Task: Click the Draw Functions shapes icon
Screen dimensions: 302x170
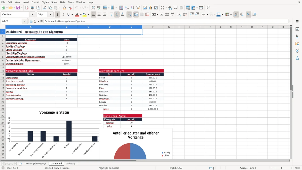Action: point(208,8)
